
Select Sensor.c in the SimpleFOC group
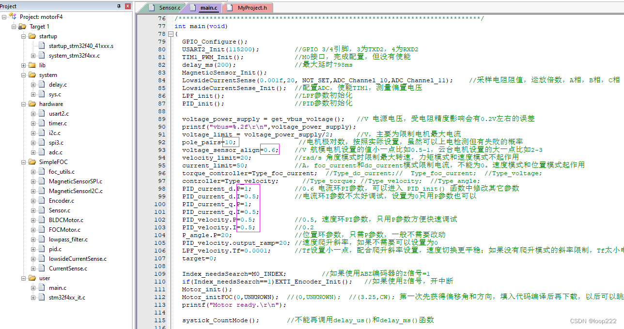60,210
